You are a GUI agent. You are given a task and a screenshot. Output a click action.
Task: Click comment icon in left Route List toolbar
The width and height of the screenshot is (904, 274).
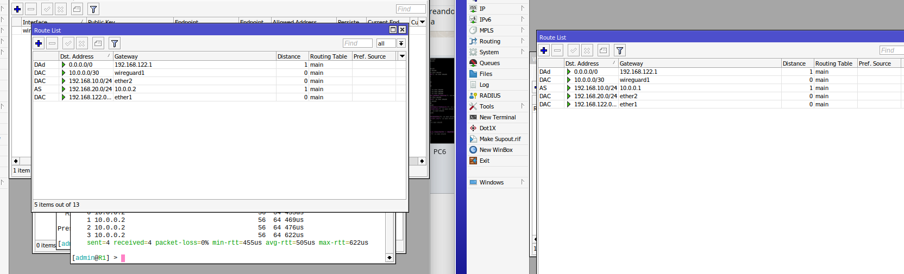[x=98, y=43]
